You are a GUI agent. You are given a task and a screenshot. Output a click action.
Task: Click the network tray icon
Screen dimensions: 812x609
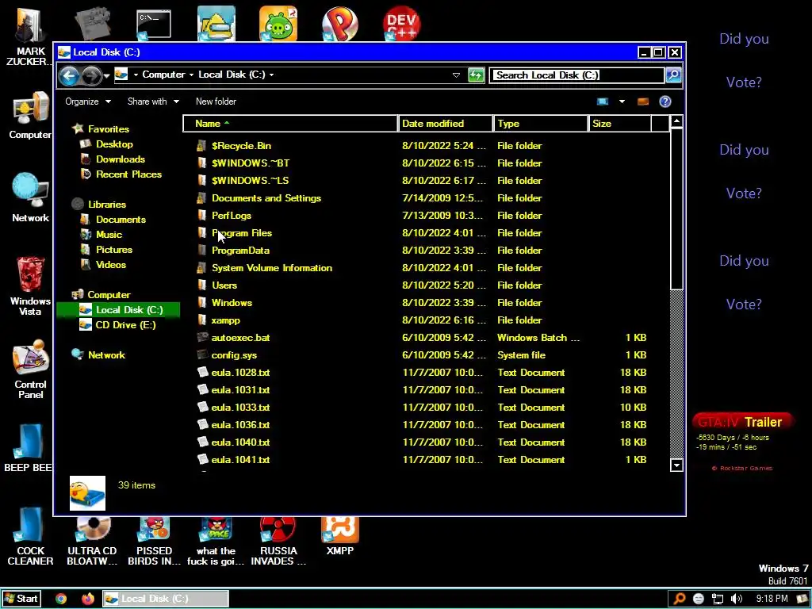point(718,599)
